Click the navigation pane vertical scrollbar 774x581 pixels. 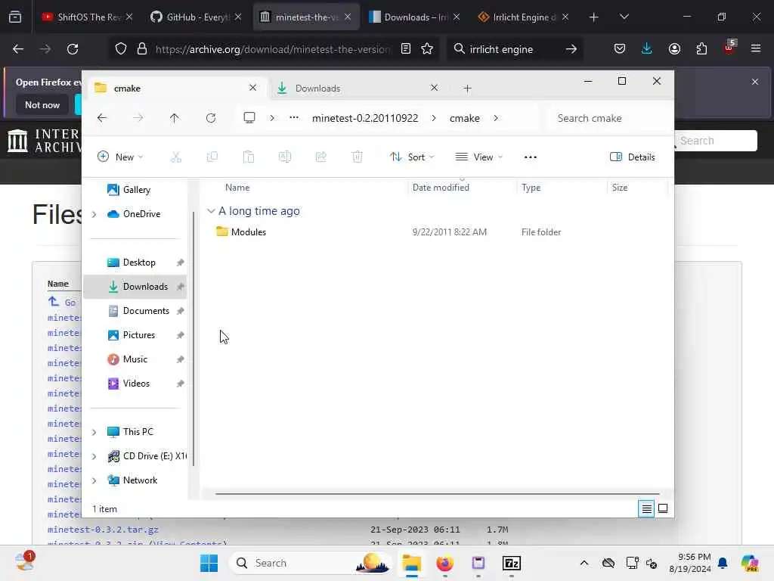click(x=193, y=338)
